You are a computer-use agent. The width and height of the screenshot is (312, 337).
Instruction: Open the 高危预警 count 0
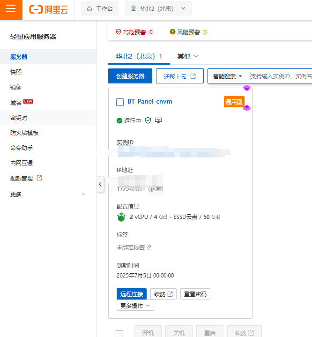point(151,32)
